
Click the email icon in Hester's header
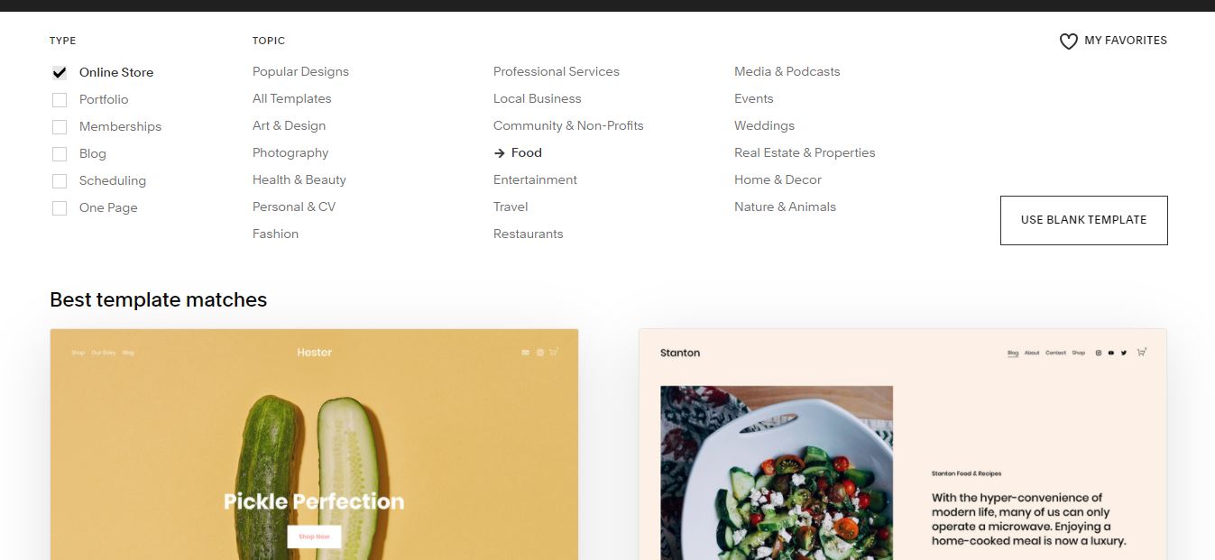[x=525, y=352]
